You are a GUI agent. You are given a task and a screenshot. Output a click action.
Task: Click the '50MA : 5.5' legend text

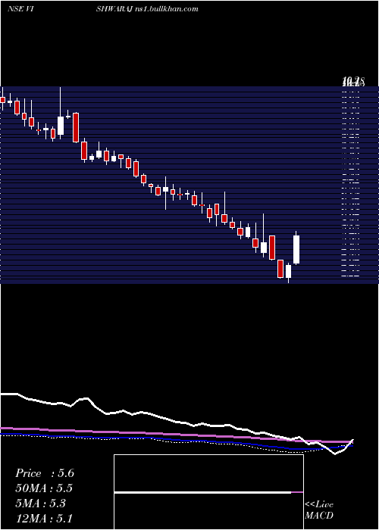pyautogui.click(x=44, y=488)
